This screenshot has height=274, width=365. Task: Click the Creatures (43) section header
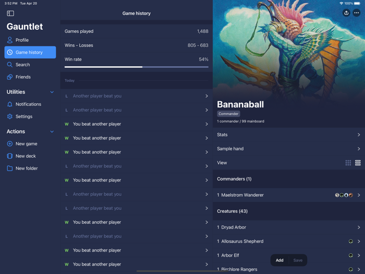click(289, 211)
